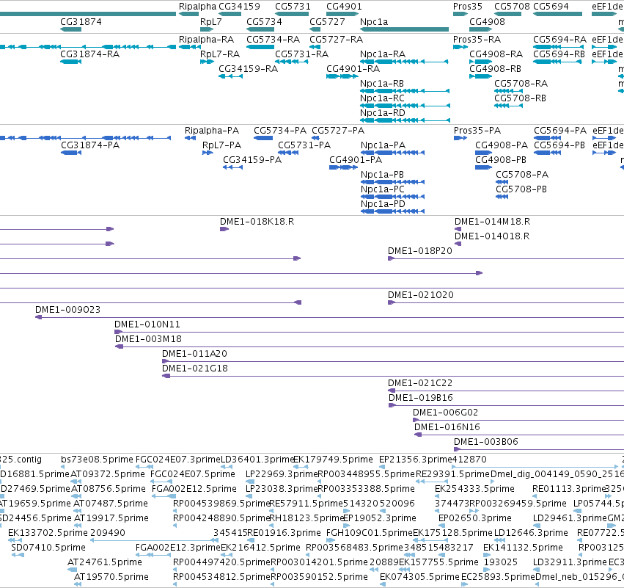Screen dimensions: 624x588
Task: Click the CG4901-PA protein feature
Action: pyautogui.click(x=343, y=167)
